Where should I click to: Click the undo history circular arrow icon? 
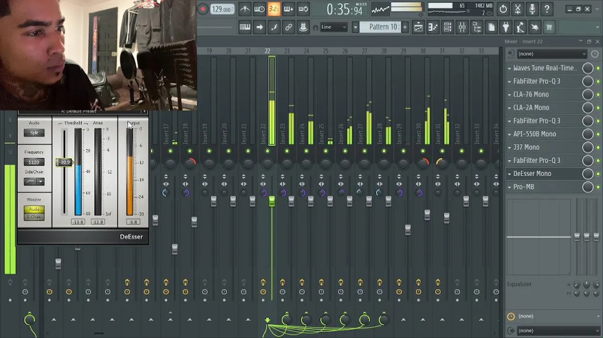503,9
